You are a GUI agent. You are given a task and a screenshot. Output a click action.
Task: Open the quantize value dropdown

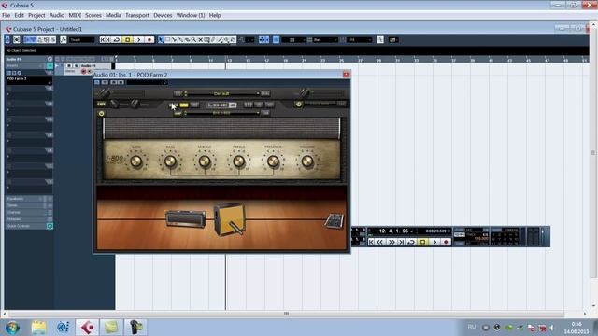pos(359,39)
